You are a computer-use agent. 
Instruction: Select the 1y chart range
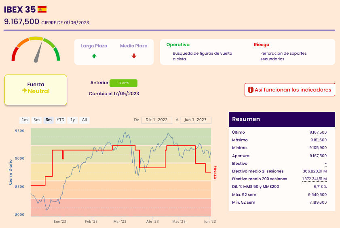coord(73,120)
